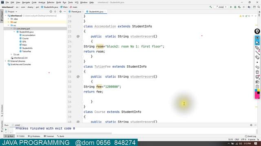Viewport: 261px width, 146px height.
Task: Open the Terminal tool window button
Action: coord(49,136)
